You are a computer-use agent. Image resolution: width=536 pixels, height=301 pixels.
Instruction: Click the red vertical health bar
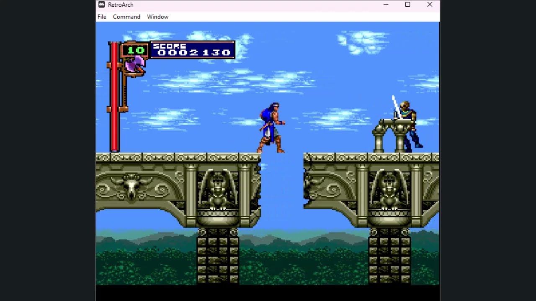coord(114,97)
